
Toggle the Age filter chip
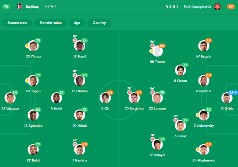pos(77,23)
